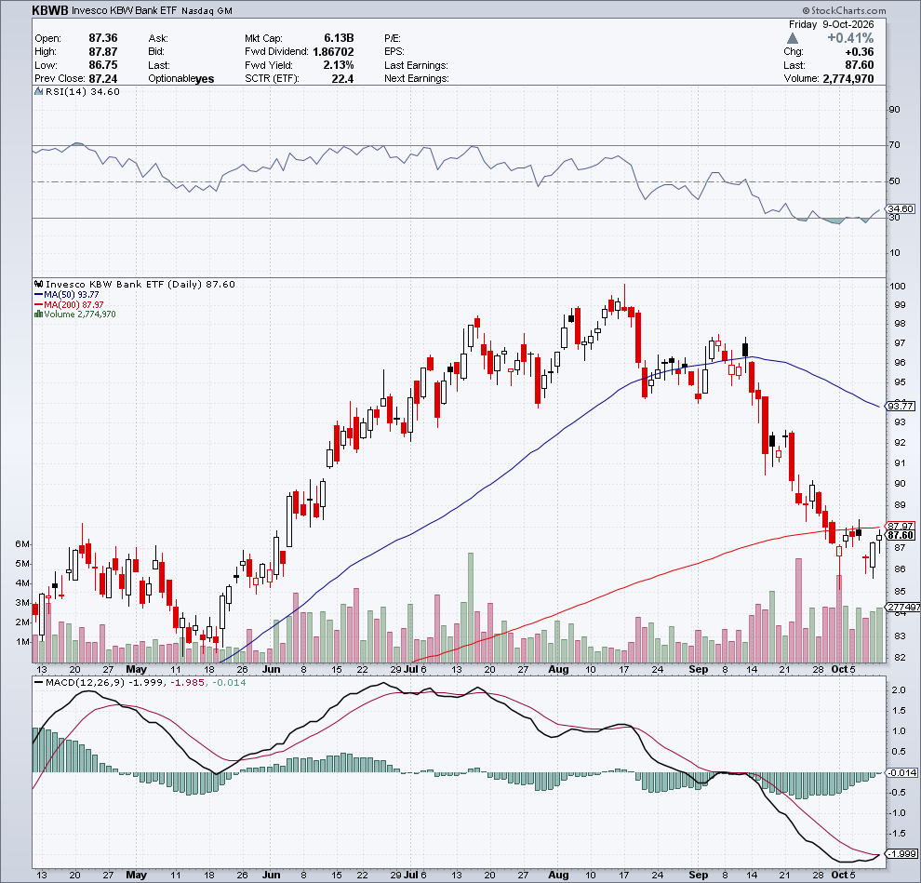Viewport: 921px width, 883px height.
Task: Click the Jul 6 date label under the price chart
Action: click(x=415, y=669)
